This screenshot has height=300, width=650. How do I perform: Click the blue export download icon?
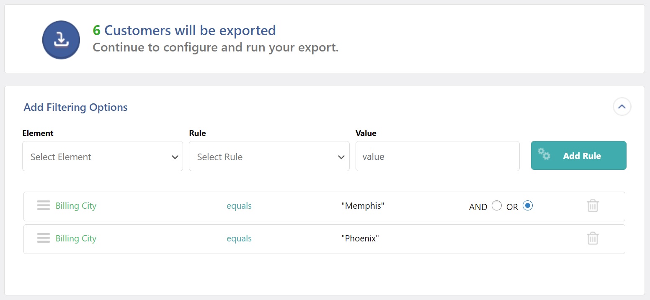[61, 40]
